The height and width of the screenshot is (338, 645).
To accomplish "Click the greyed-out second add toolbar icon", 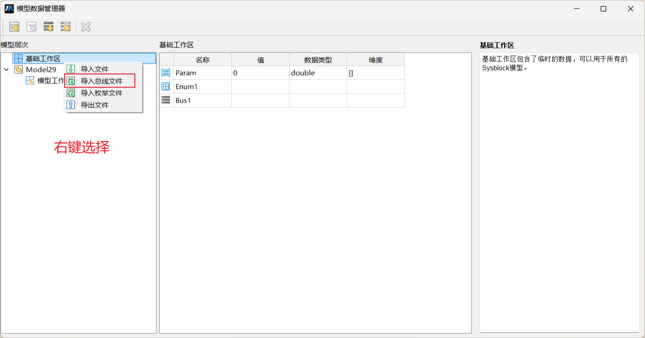I will click(x=31, y=27).
